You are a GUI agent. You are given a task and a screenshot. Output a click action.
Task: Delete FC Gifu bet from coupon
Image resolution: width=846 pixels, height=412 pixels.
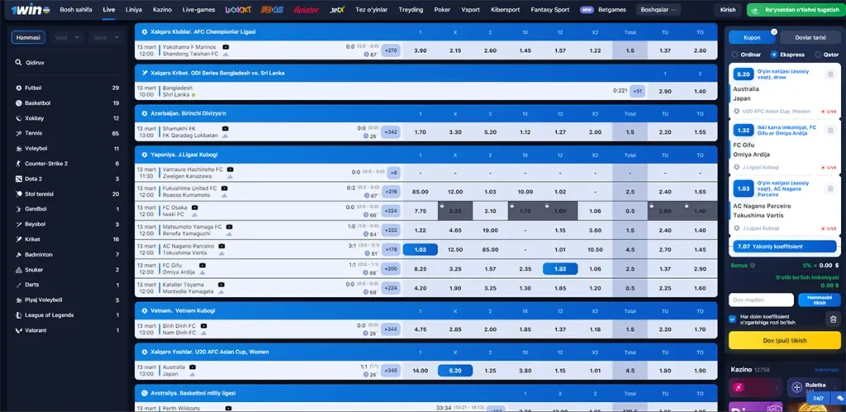[x=830, y=130]
